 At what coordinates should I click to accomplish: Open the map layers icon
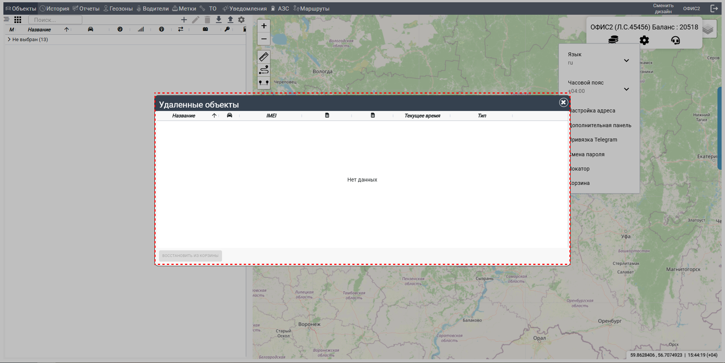point(708,29)
